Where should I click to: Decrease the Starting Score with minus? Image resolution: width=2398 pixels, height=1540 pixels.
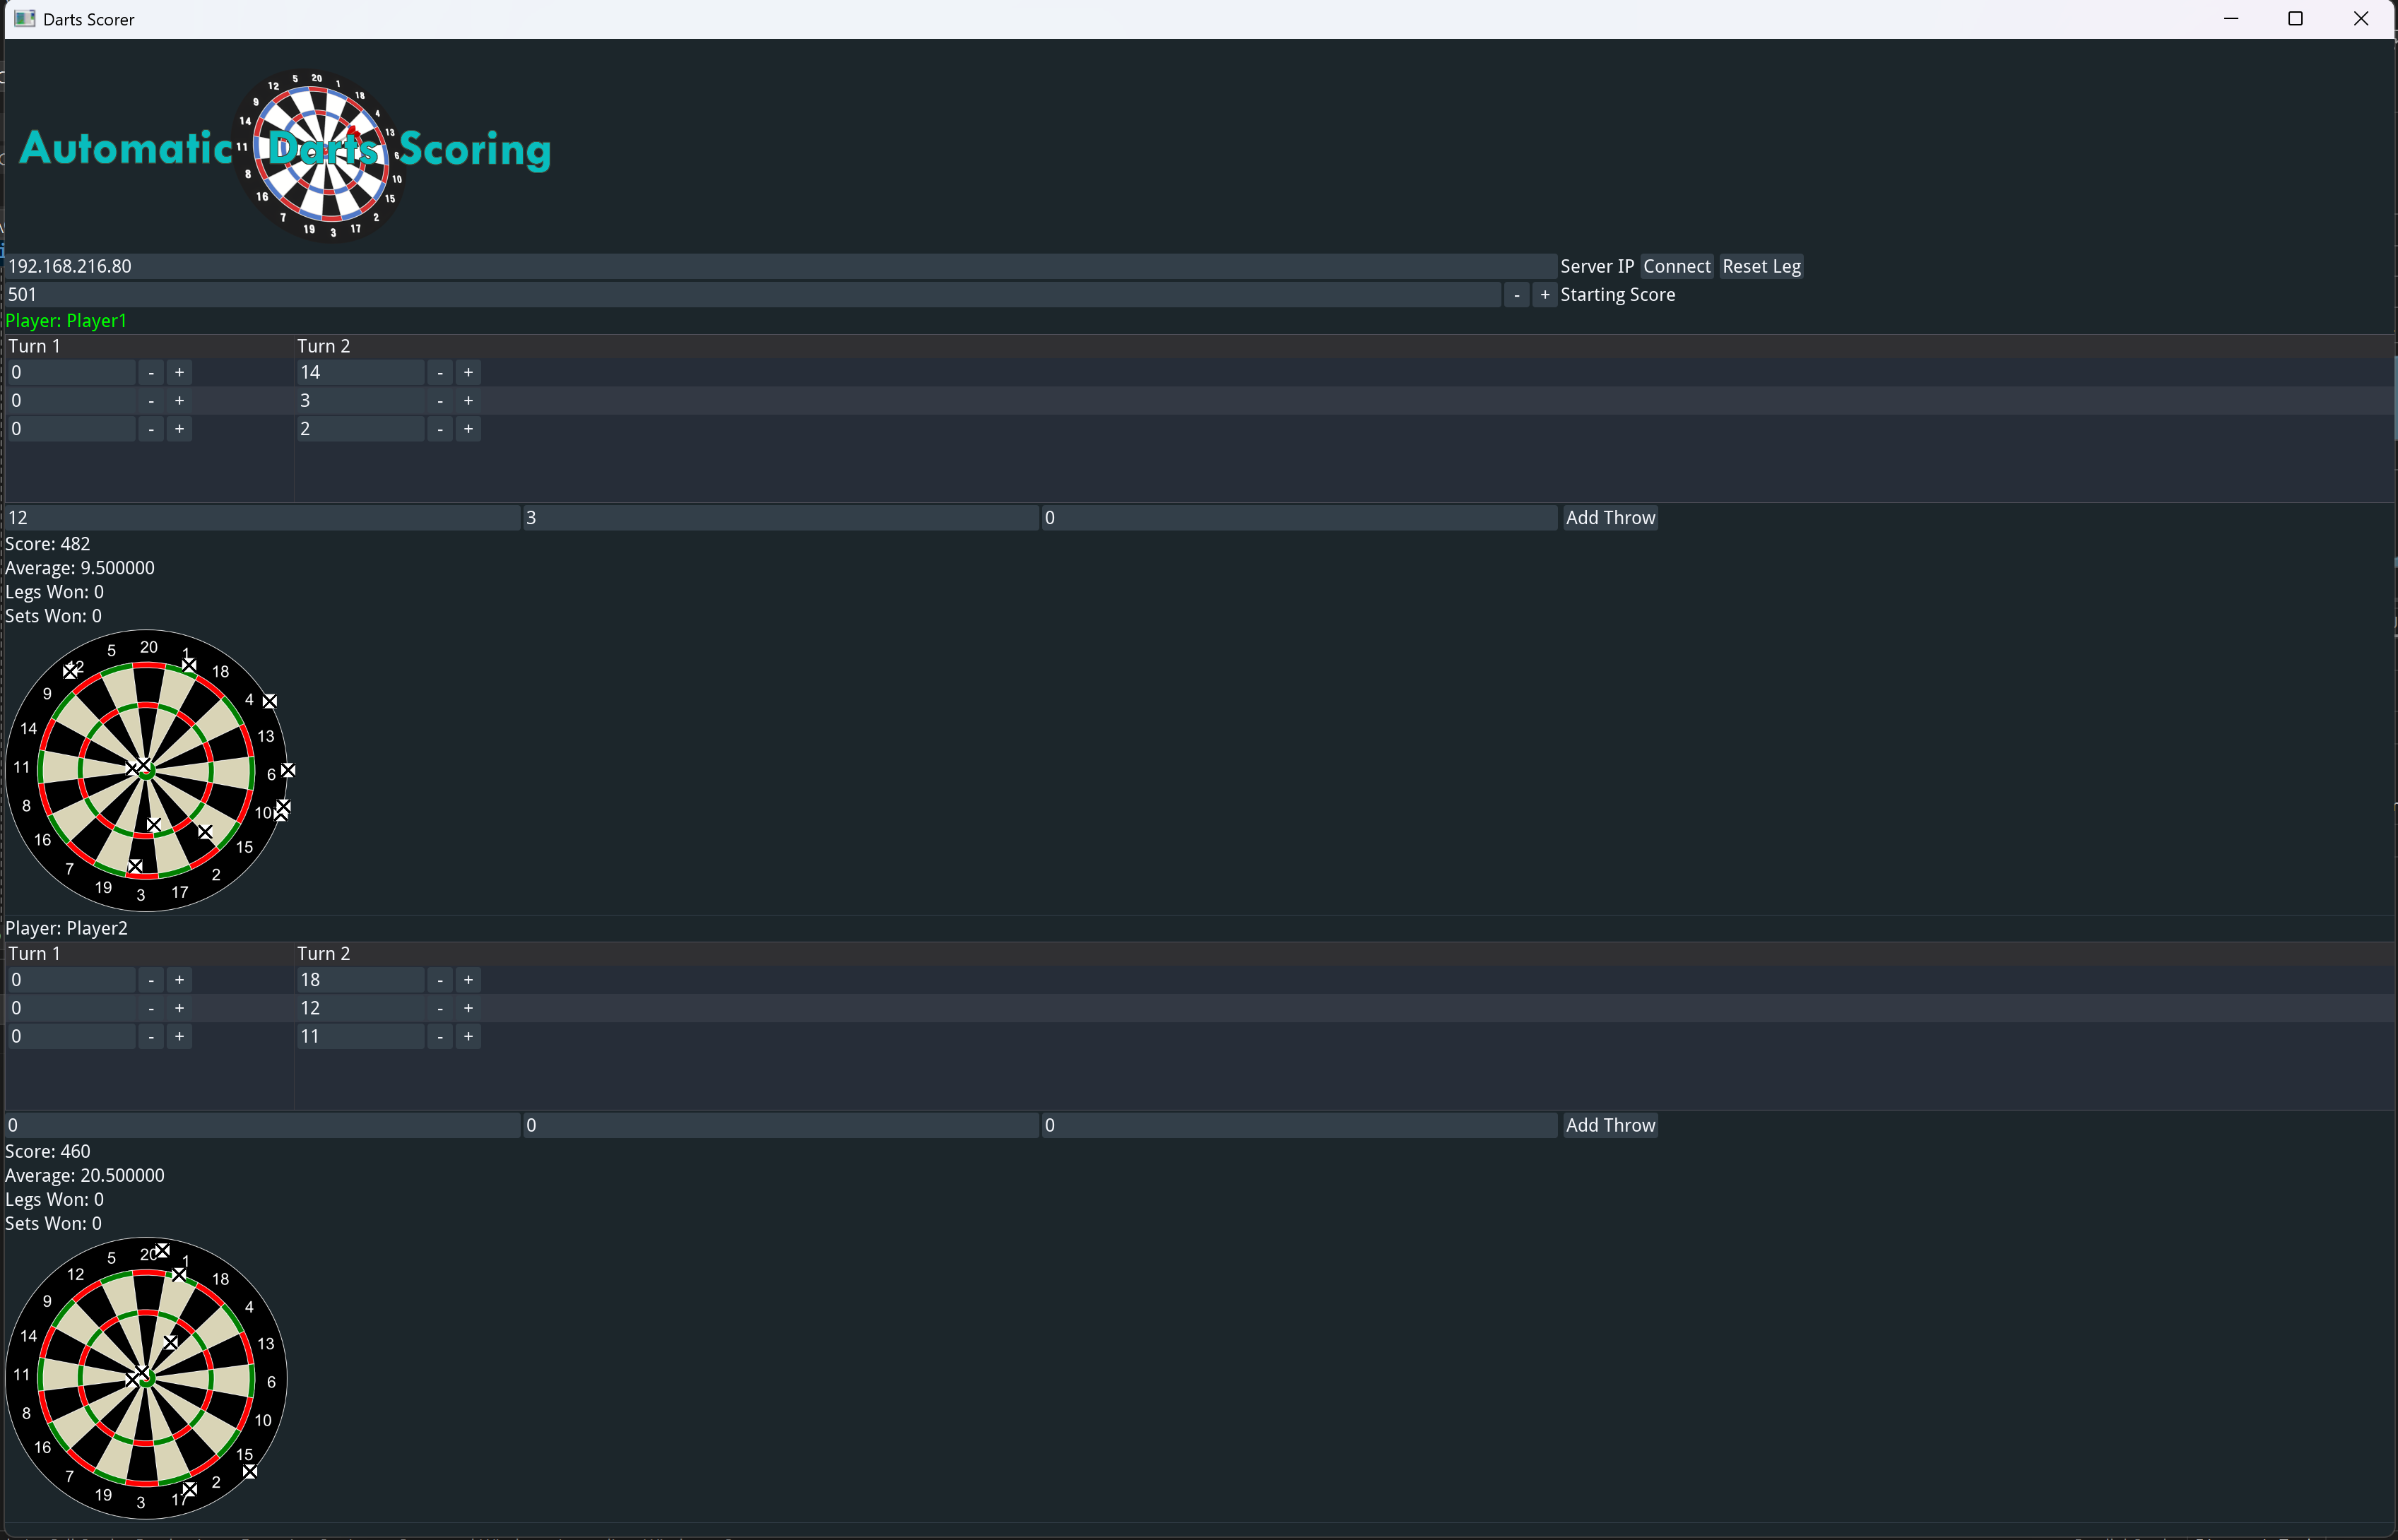1516,295
